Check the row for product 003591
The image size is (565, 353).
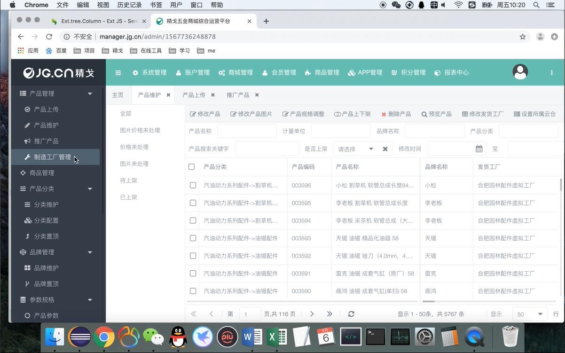click(193, 274)
